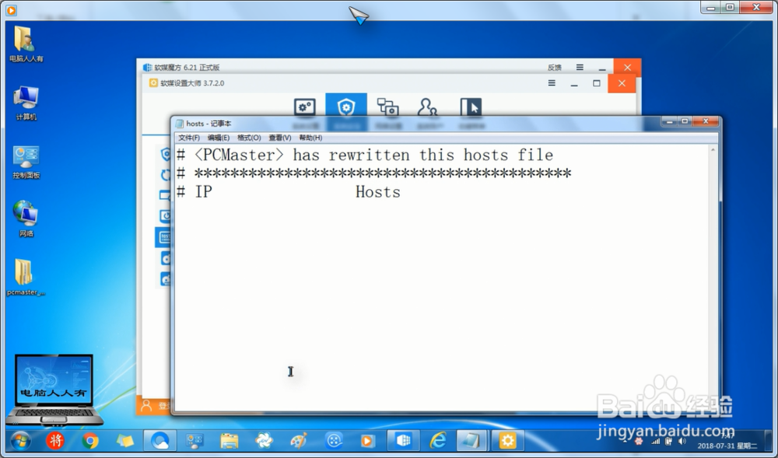Screen dimensions: 778x458
Task: Switch to 软媒设置大师 gear taskbar button
Action: (507, 441)
